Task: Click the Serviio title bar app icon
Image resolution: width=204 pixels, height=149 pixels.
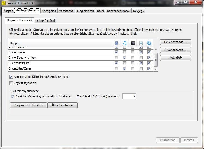Action: 4,3
